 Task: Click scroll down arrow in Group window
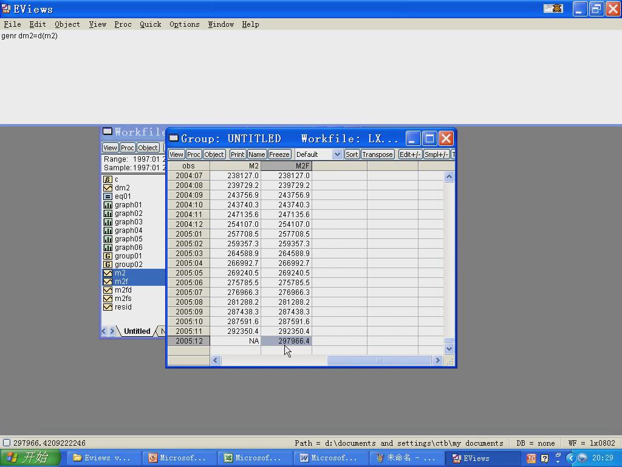(449, 348)
